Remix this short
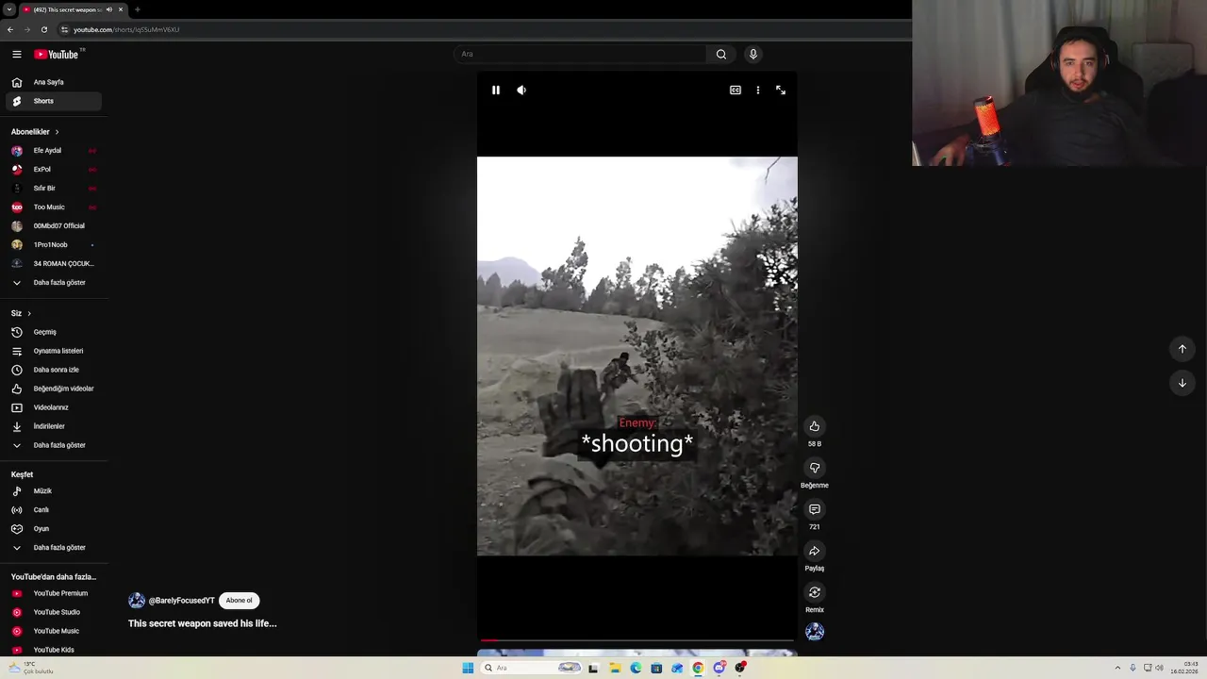Image resolution: width=1207 pixels, height=679 pixels. tap(815, 592)
